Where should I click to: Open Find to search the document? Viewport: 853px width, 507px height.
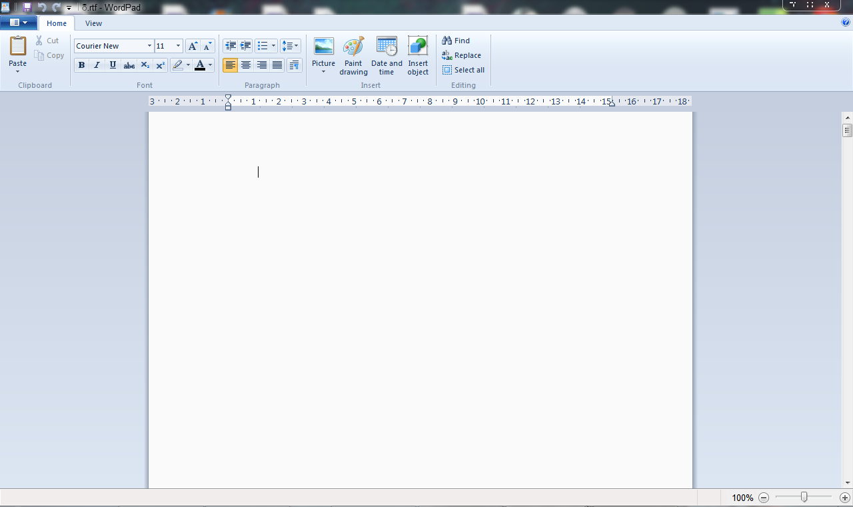456,41
